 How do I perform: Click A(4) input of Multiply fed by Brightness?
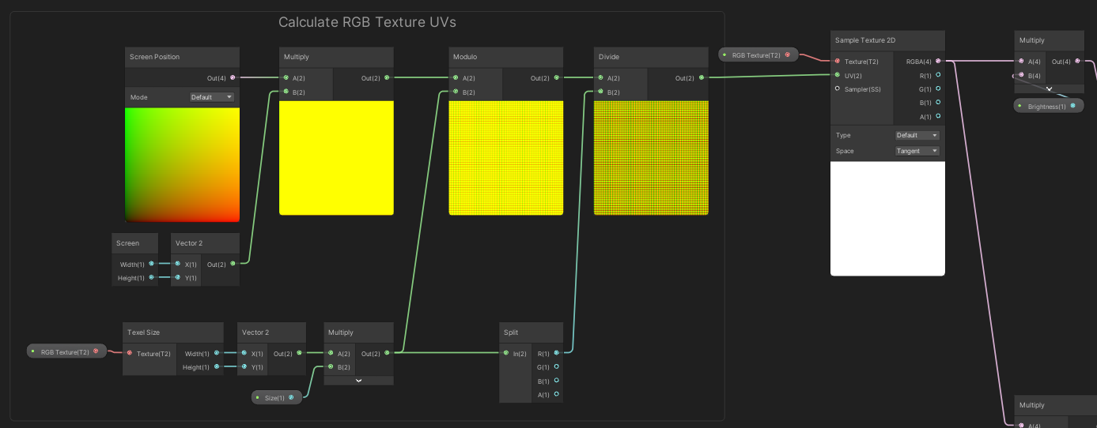coord(1021,61)
